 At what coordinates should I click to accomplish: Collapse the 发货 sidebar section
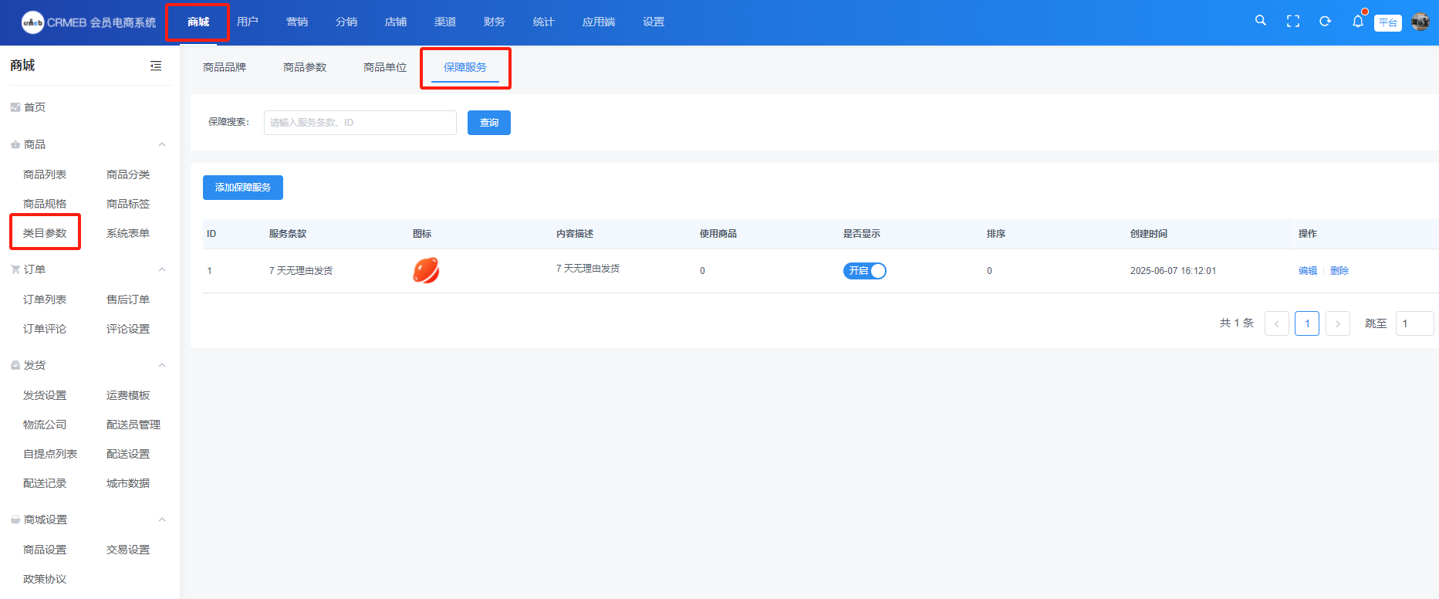pyautogui.click(x=162, y=365)
